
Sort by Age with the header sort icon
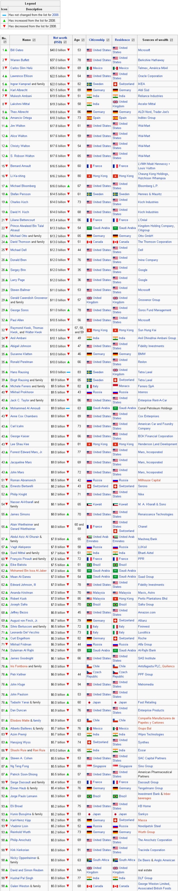[83, 40]
